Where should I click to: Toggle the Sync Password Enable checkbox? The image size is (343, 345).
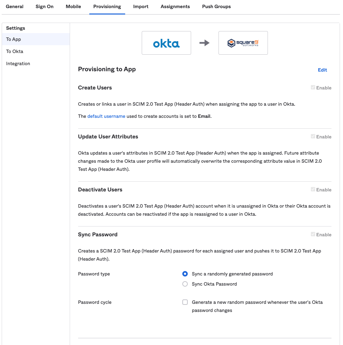point(313,234)
